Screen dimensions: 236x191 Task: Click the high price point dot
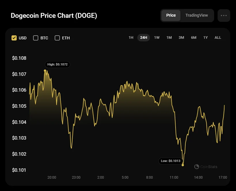tap(45, 70)
